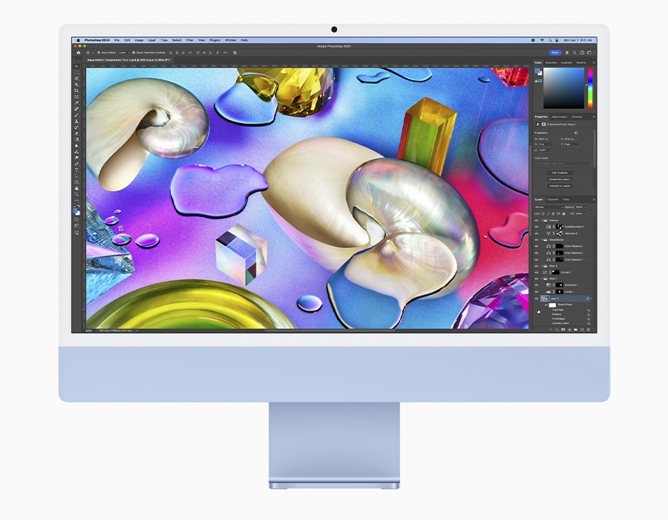Select the Frame tool
This screenshot has height=520, width=668.
point(76,97)
